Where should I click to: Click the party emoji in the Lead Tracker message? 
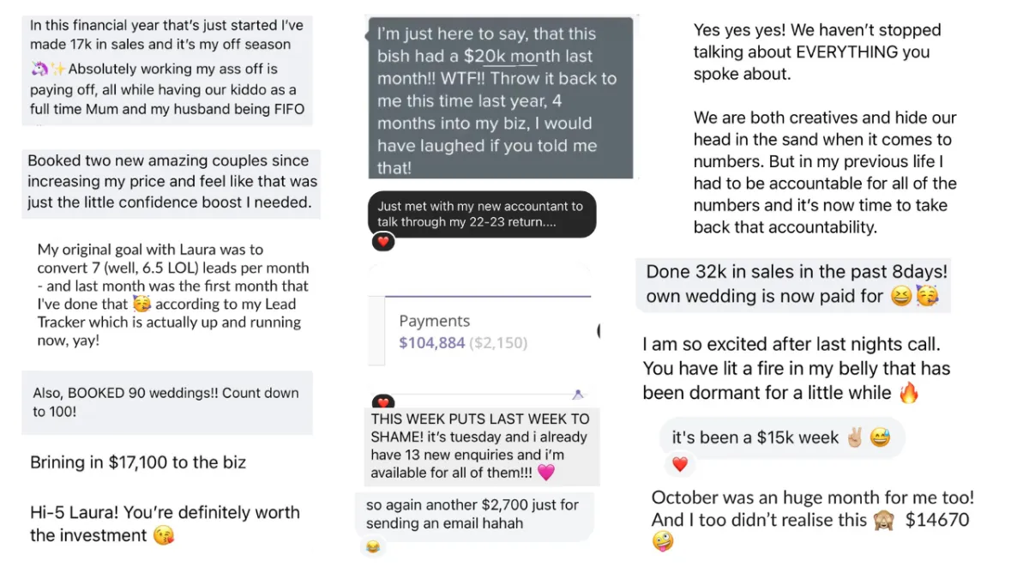point(141,305)
